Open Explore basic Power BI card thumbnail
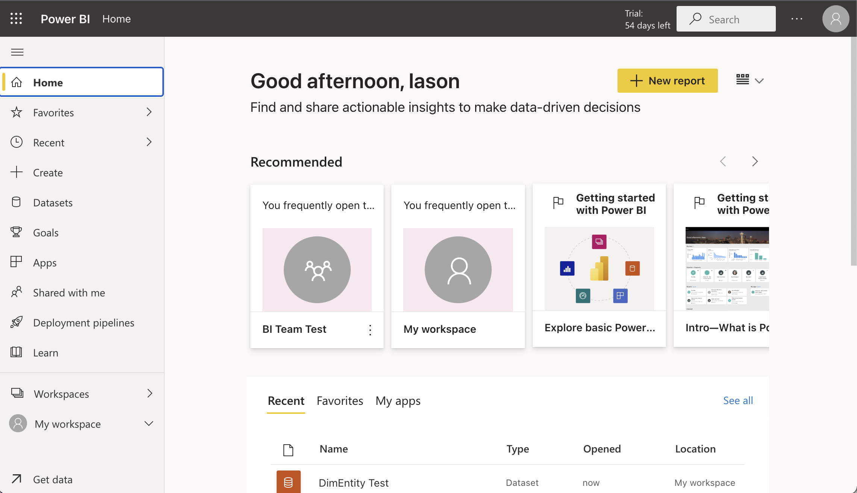This screenshot has height=493, width=857. click(x=599, y=269)
